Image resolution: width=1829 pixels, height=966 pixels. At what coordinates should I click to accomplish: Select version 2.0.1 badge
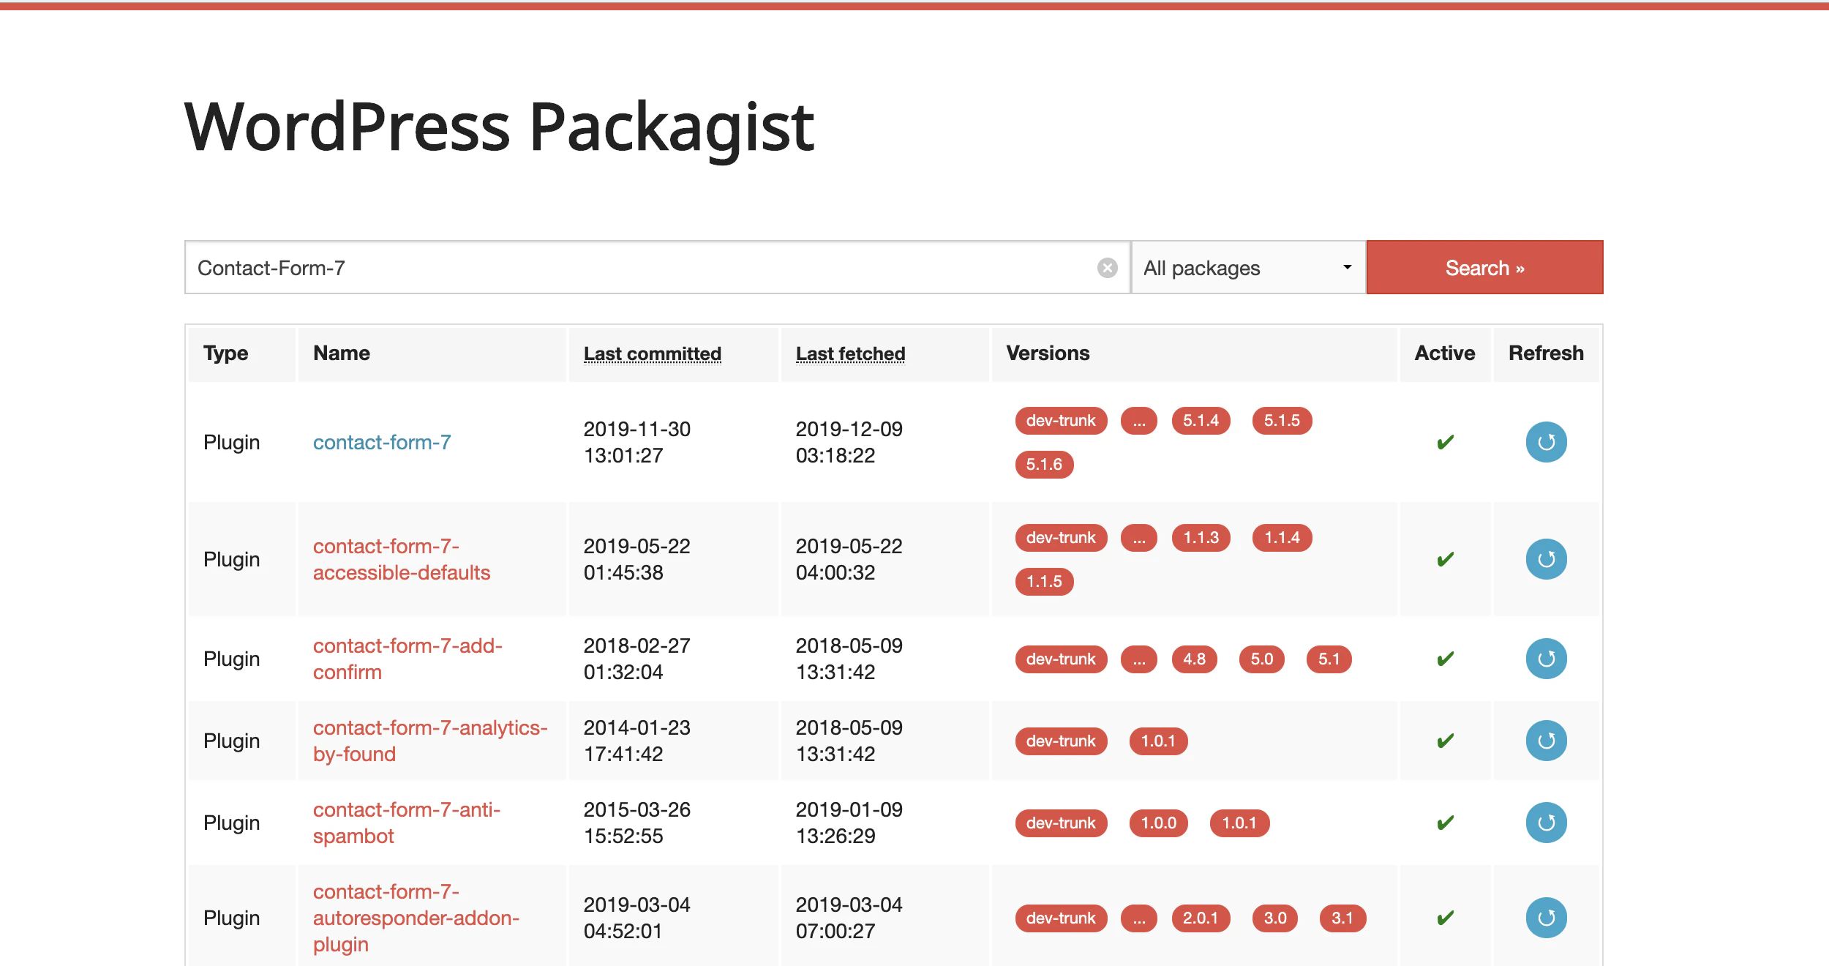[x=1201, y=918]
